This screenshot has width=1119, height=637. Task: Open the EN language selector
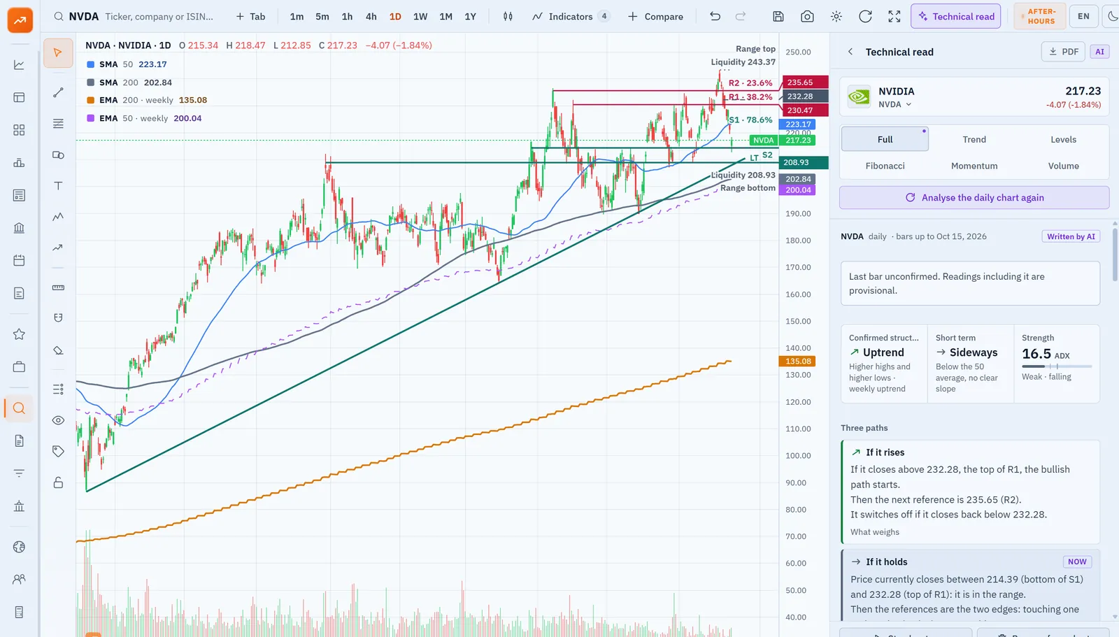[1083, 16]
